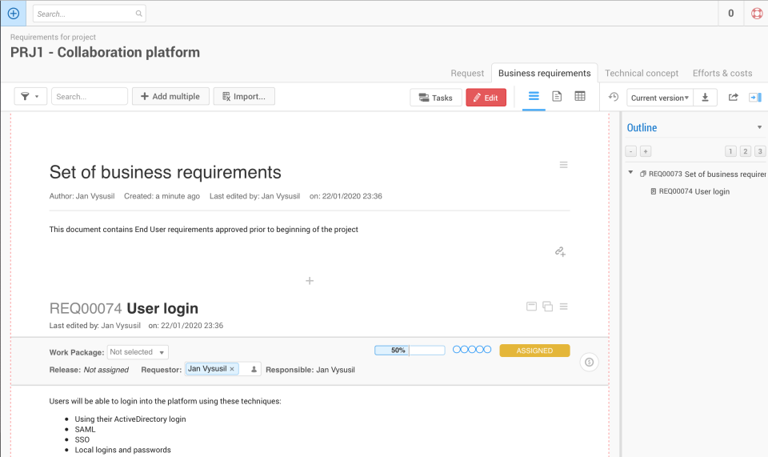
Task: Click the 50% progress bar
Action: point(409,351)
